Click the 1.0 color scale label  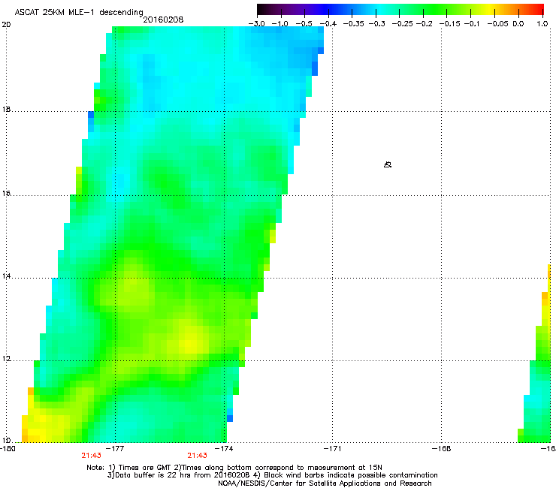[x=542, y=24]
